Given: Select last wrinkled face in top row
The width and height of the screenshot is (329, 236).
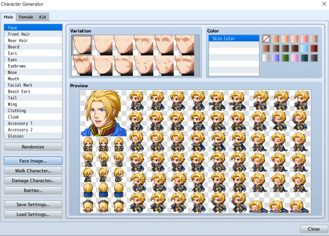Looking at the screenshot, I should tap(185, 45).
